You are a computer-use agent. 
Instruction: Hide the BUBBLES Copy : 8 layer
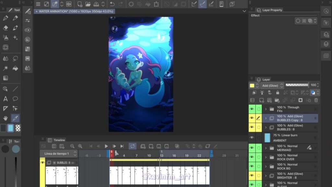click(x=252, y=118)
